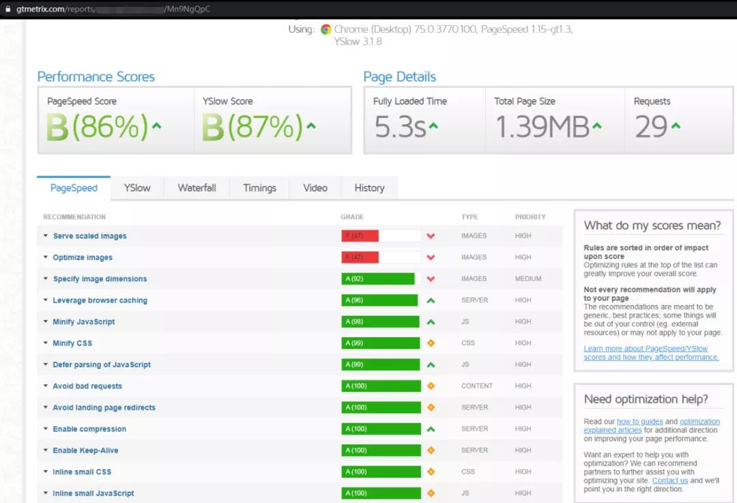The image size is (737, 503).
Task: Open the History tab
Action: click(369, 188)
